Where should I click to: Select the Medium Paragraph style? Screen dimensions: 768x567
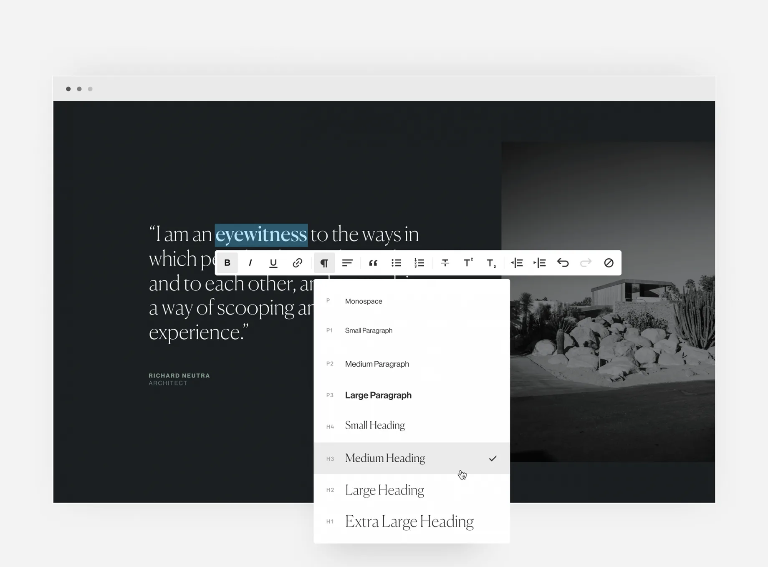[412, 364]
